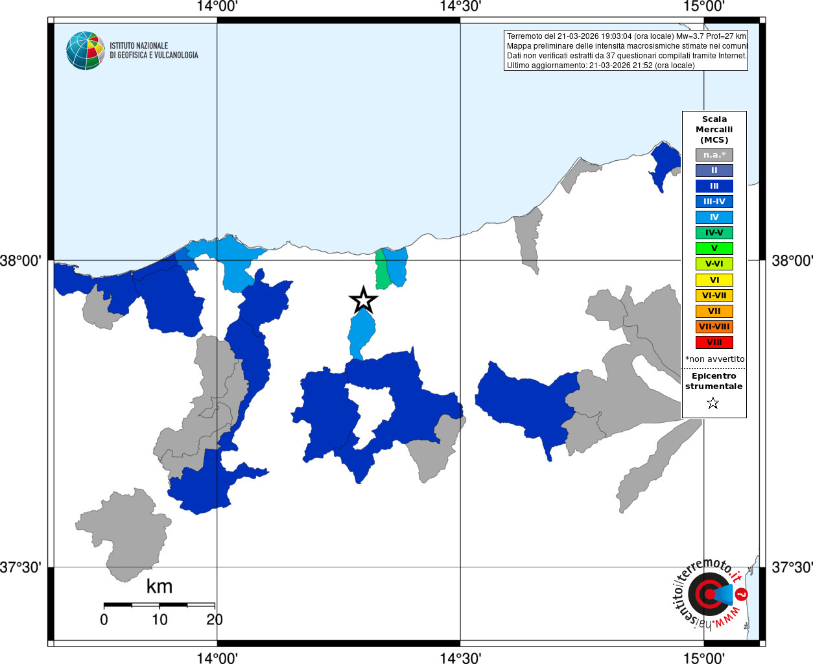The image size is (813, 664).
Task: Select the VII orange legend swatch
Action: tap(714, 311)
